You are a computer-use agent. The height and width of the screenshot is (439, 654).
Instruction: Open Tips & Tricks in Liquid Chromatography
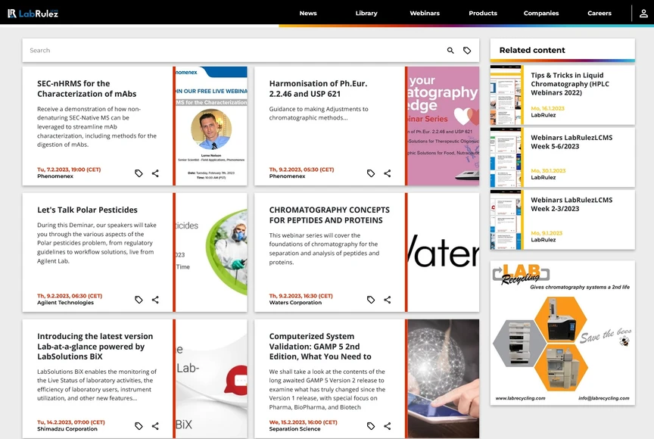point(570,84)
